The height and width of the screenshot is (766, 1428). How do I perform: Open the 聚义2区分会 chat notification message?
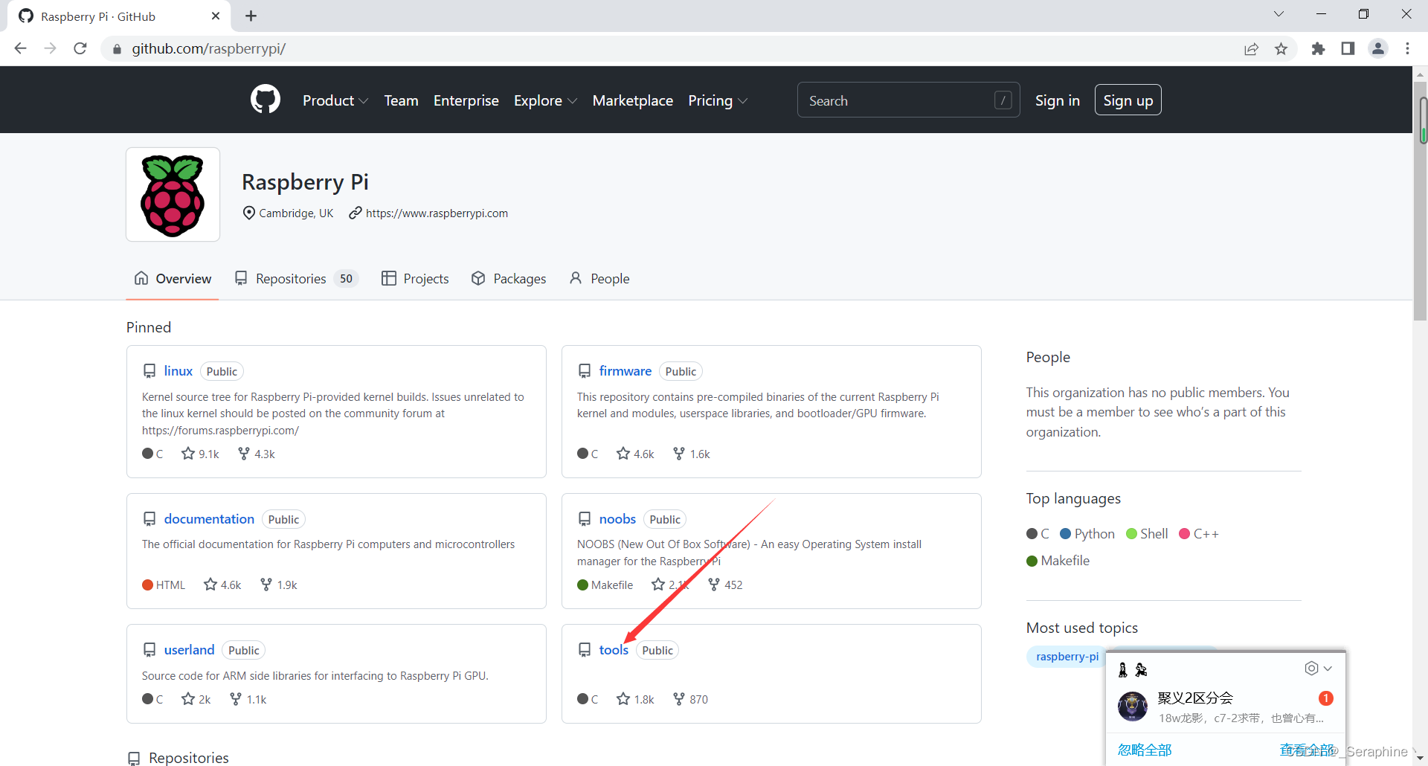point(1225,707)
